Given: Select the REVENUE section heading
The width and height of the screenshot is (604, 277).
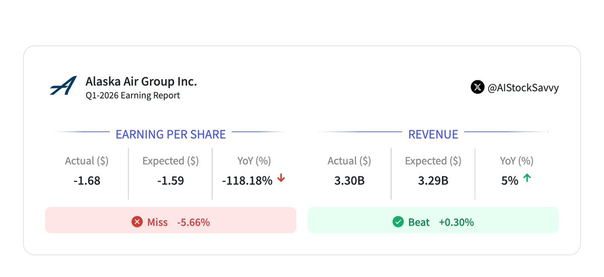Looking at the screenshot, I should click(x=433, y=134).
